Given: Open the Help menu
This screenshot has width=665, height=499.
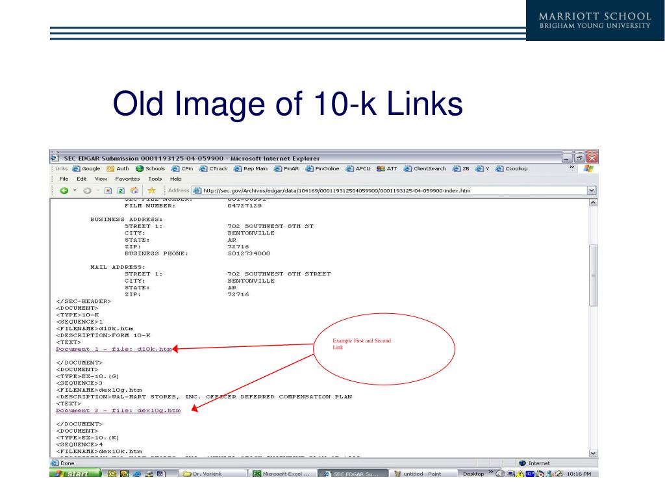Looking at the screenshot, I should [175, 179].
